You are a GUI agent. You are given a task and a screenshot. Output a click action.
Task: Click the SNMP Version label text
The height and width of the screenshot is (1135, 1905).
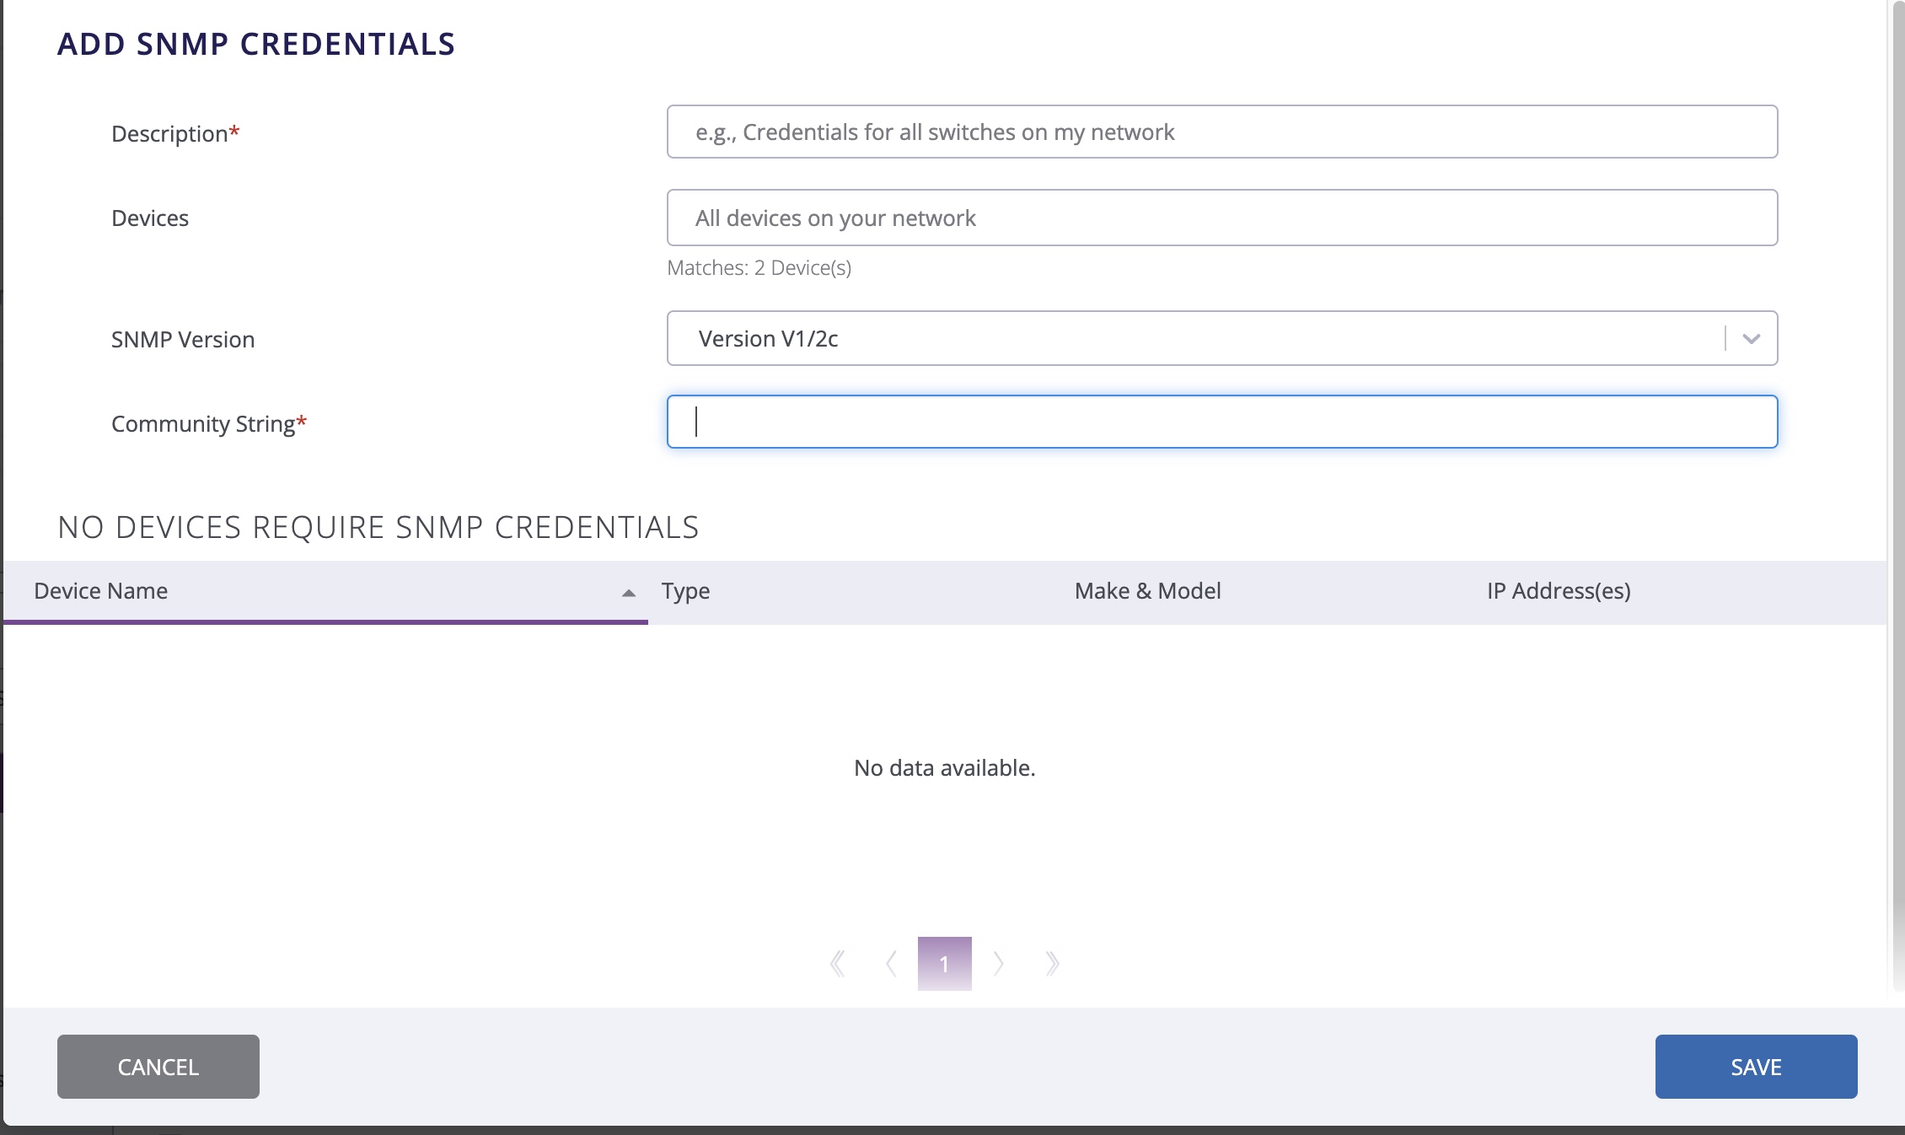(x=183, y=340)
